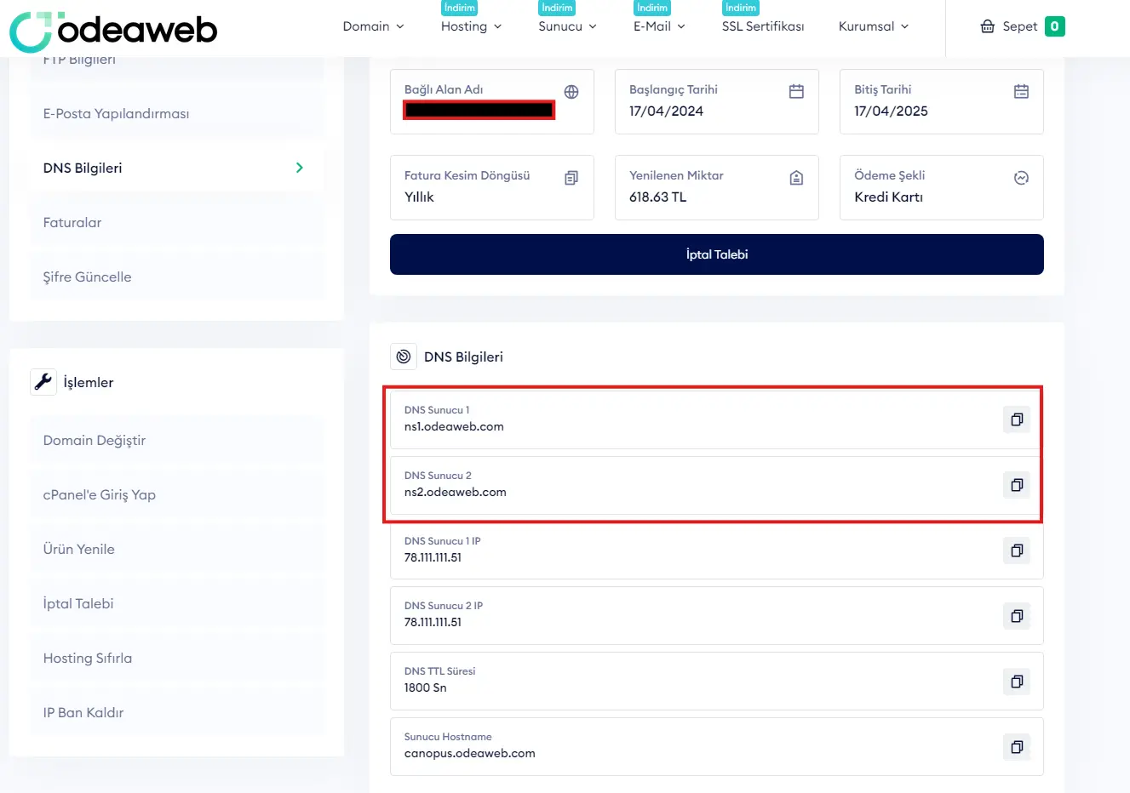Viewport: 1130px width, 793px height.
Task: Click the globe icon in Bağlı Alan Adı card
Action: 571,92
